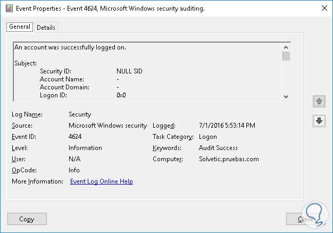Click the Computer value Solvetic.pruebas.com
Viewport: 333px width, 233px height.
pos(229,159)
